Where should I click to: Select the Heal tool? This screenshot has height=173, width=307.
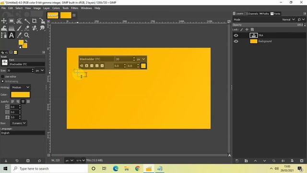pos(34,28)
